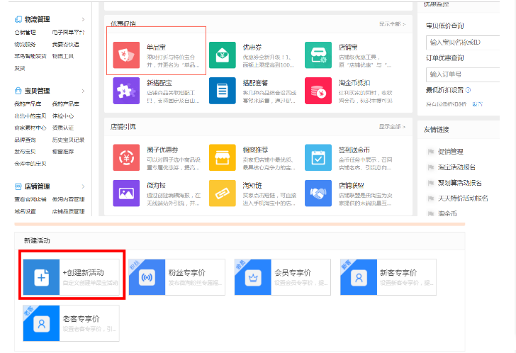
Task: Open 淘金币 friendly link
Action: click(x=447, y=214)
